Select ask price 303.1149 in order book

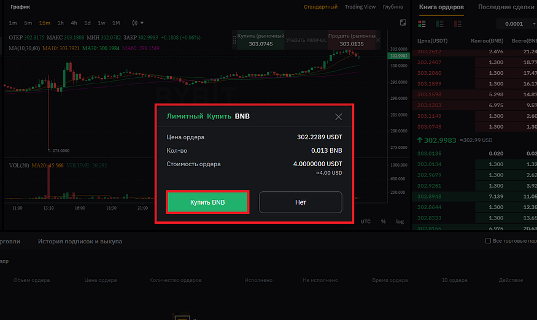click(429, 116)
